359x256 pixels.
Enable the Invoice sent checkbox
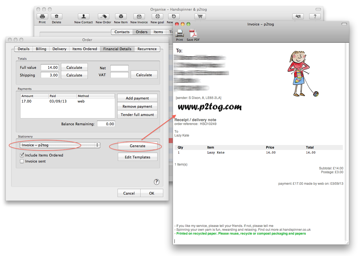(x=22, y=161)
